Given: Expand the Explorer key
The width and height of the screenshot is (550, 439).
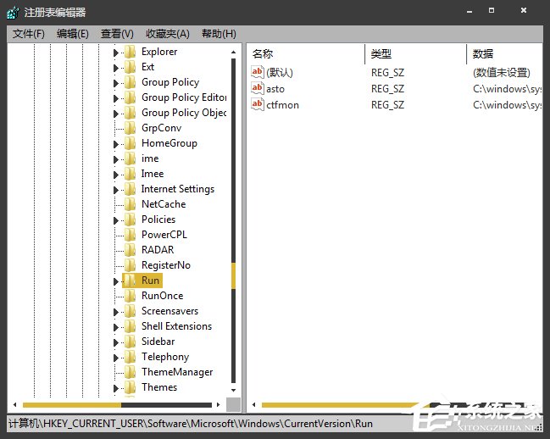Looking at the screenshot, I should tap(116, 53).
